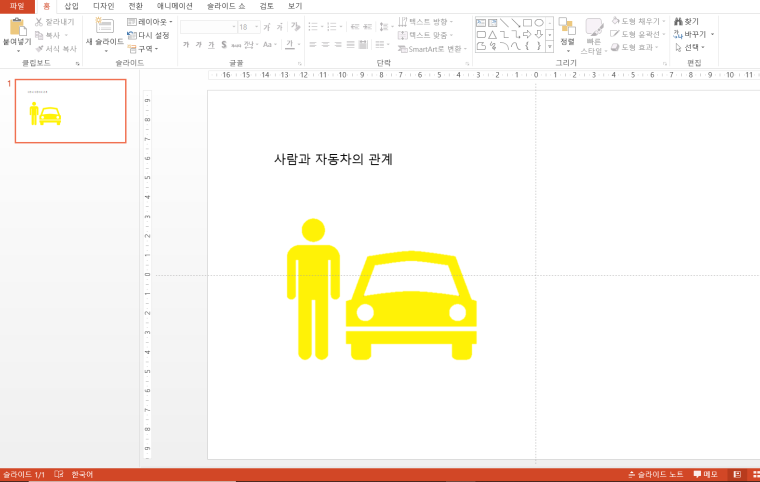Expand the shapes gallery more arrow
This screenshot has height=482, width=760.
pyautogui.click(x=549, y=47)
